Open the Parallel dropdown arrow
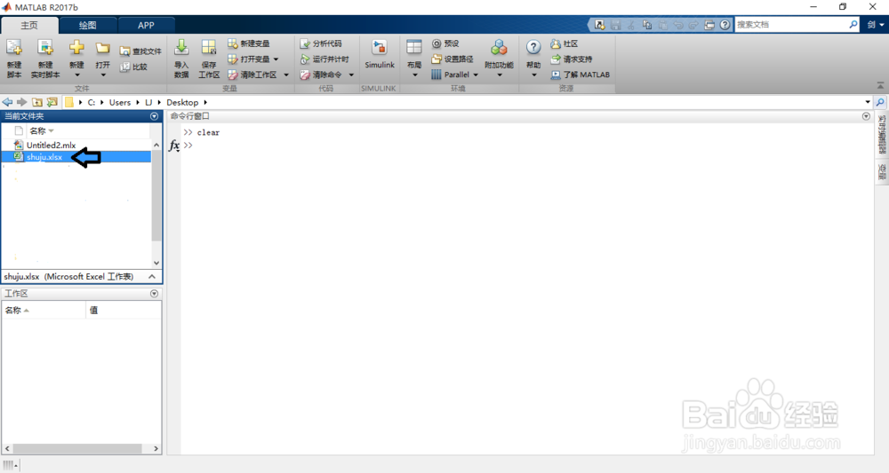This screenshot has height=473, width=889. (x=475, y=75)
